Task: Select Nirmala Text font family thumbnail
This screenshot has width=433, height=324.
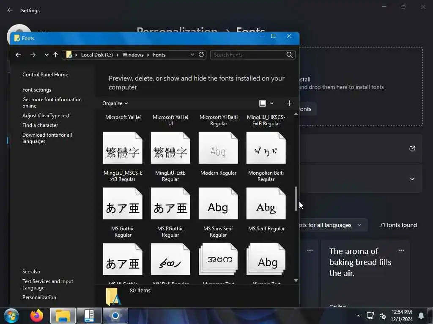Action: click(266, 259)
